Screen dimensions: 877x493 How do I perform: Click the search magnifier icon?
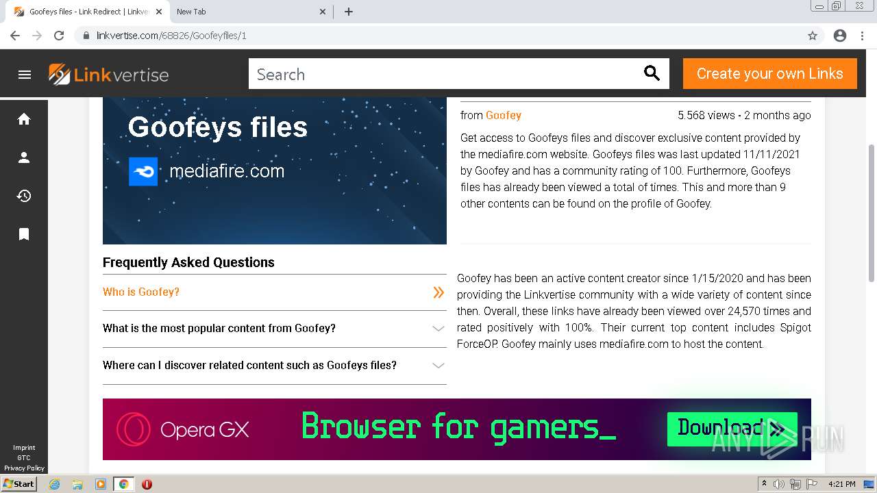[x=652, y=73]
